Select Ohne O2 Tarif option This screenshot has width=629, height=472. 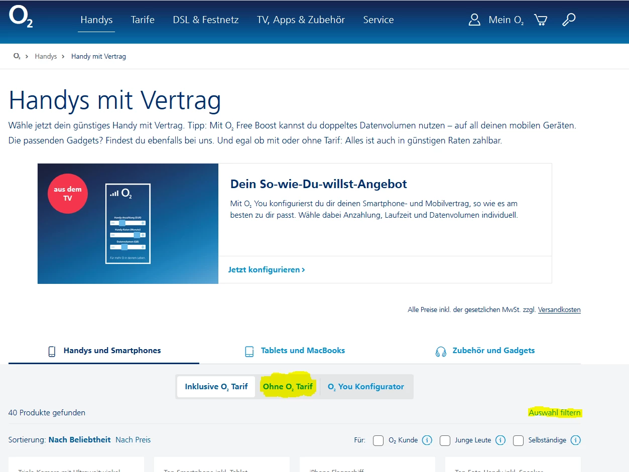click(288, 387)
